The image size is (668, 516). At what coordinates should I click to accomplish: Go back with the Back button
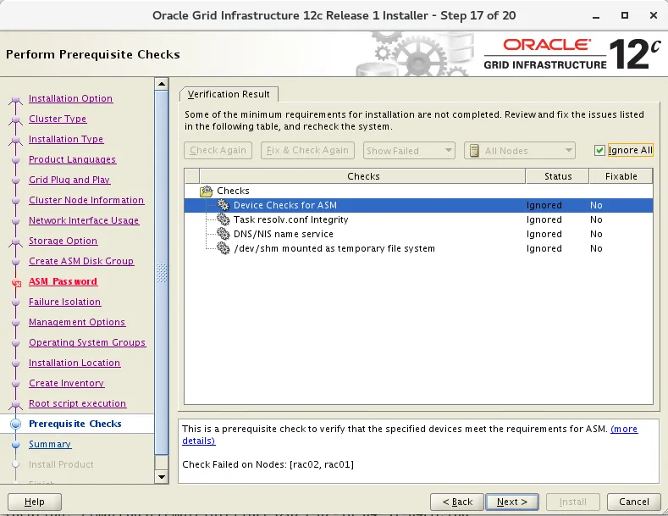(x=457, y=502)
